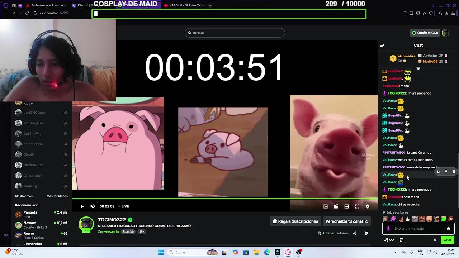Open the Nexxuz recommended channel
The image size is (459, 258).
41,225
